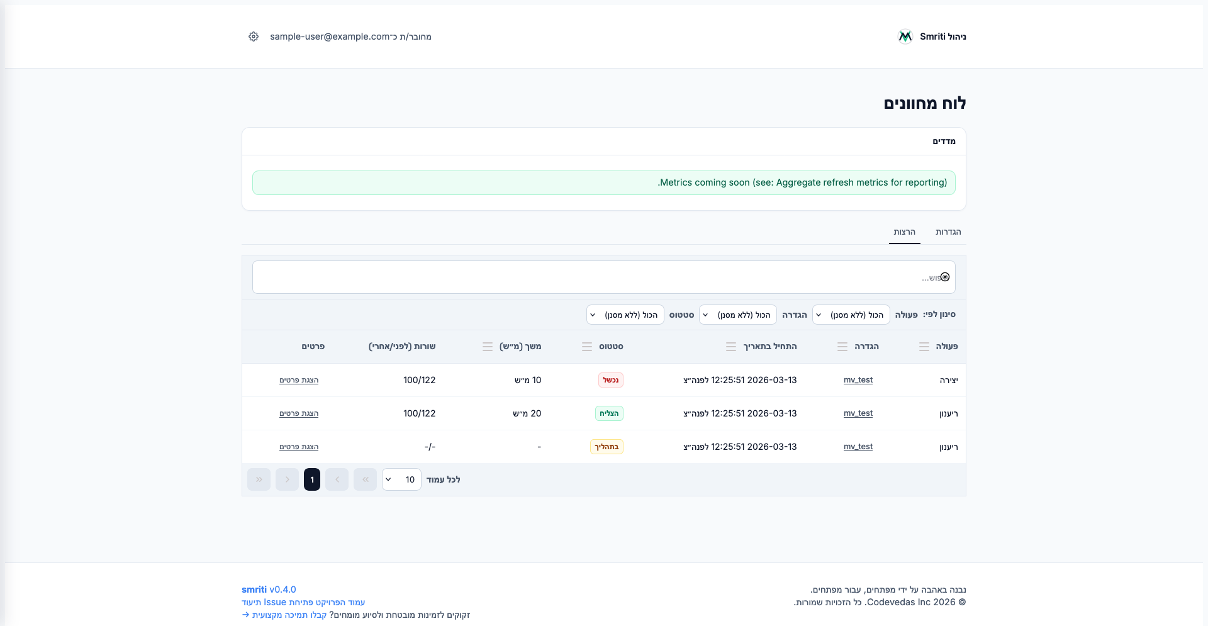The height and width of the screenshot is (626, 1208).
Task: Open column menu icon for פעולה header
Action: (924, 347)
